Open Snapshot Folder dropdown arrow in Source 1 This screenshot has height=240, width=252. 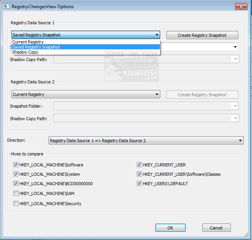235,47
